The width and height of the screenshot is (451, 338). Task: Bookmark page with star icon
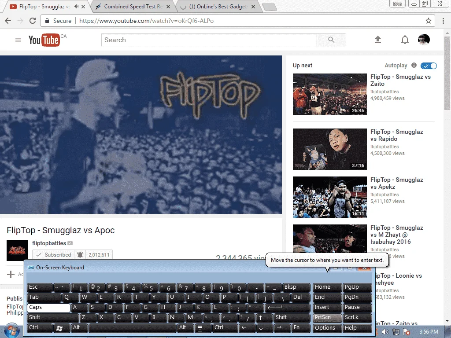coord(428,21)
